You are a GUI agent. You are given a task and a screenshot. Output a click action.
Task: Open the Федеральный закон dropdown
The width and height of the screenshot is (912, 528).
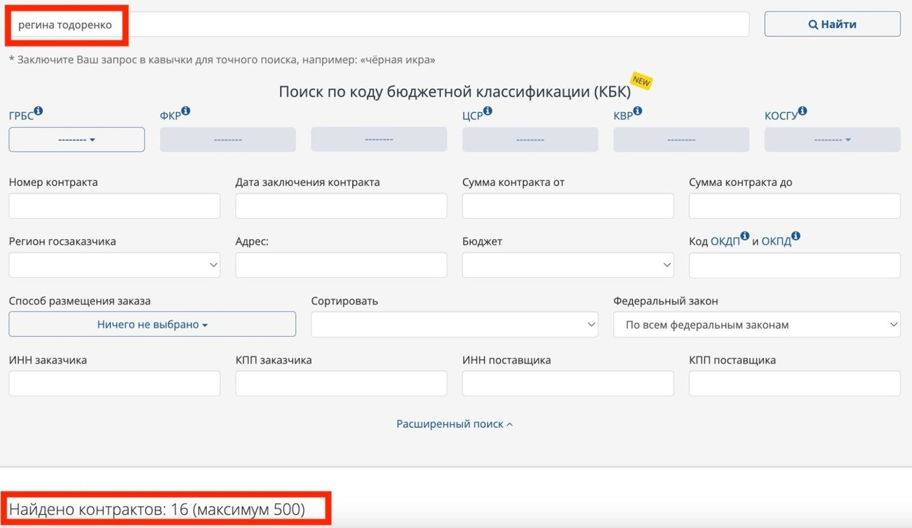pyautogui.click(x=757, y=325)
